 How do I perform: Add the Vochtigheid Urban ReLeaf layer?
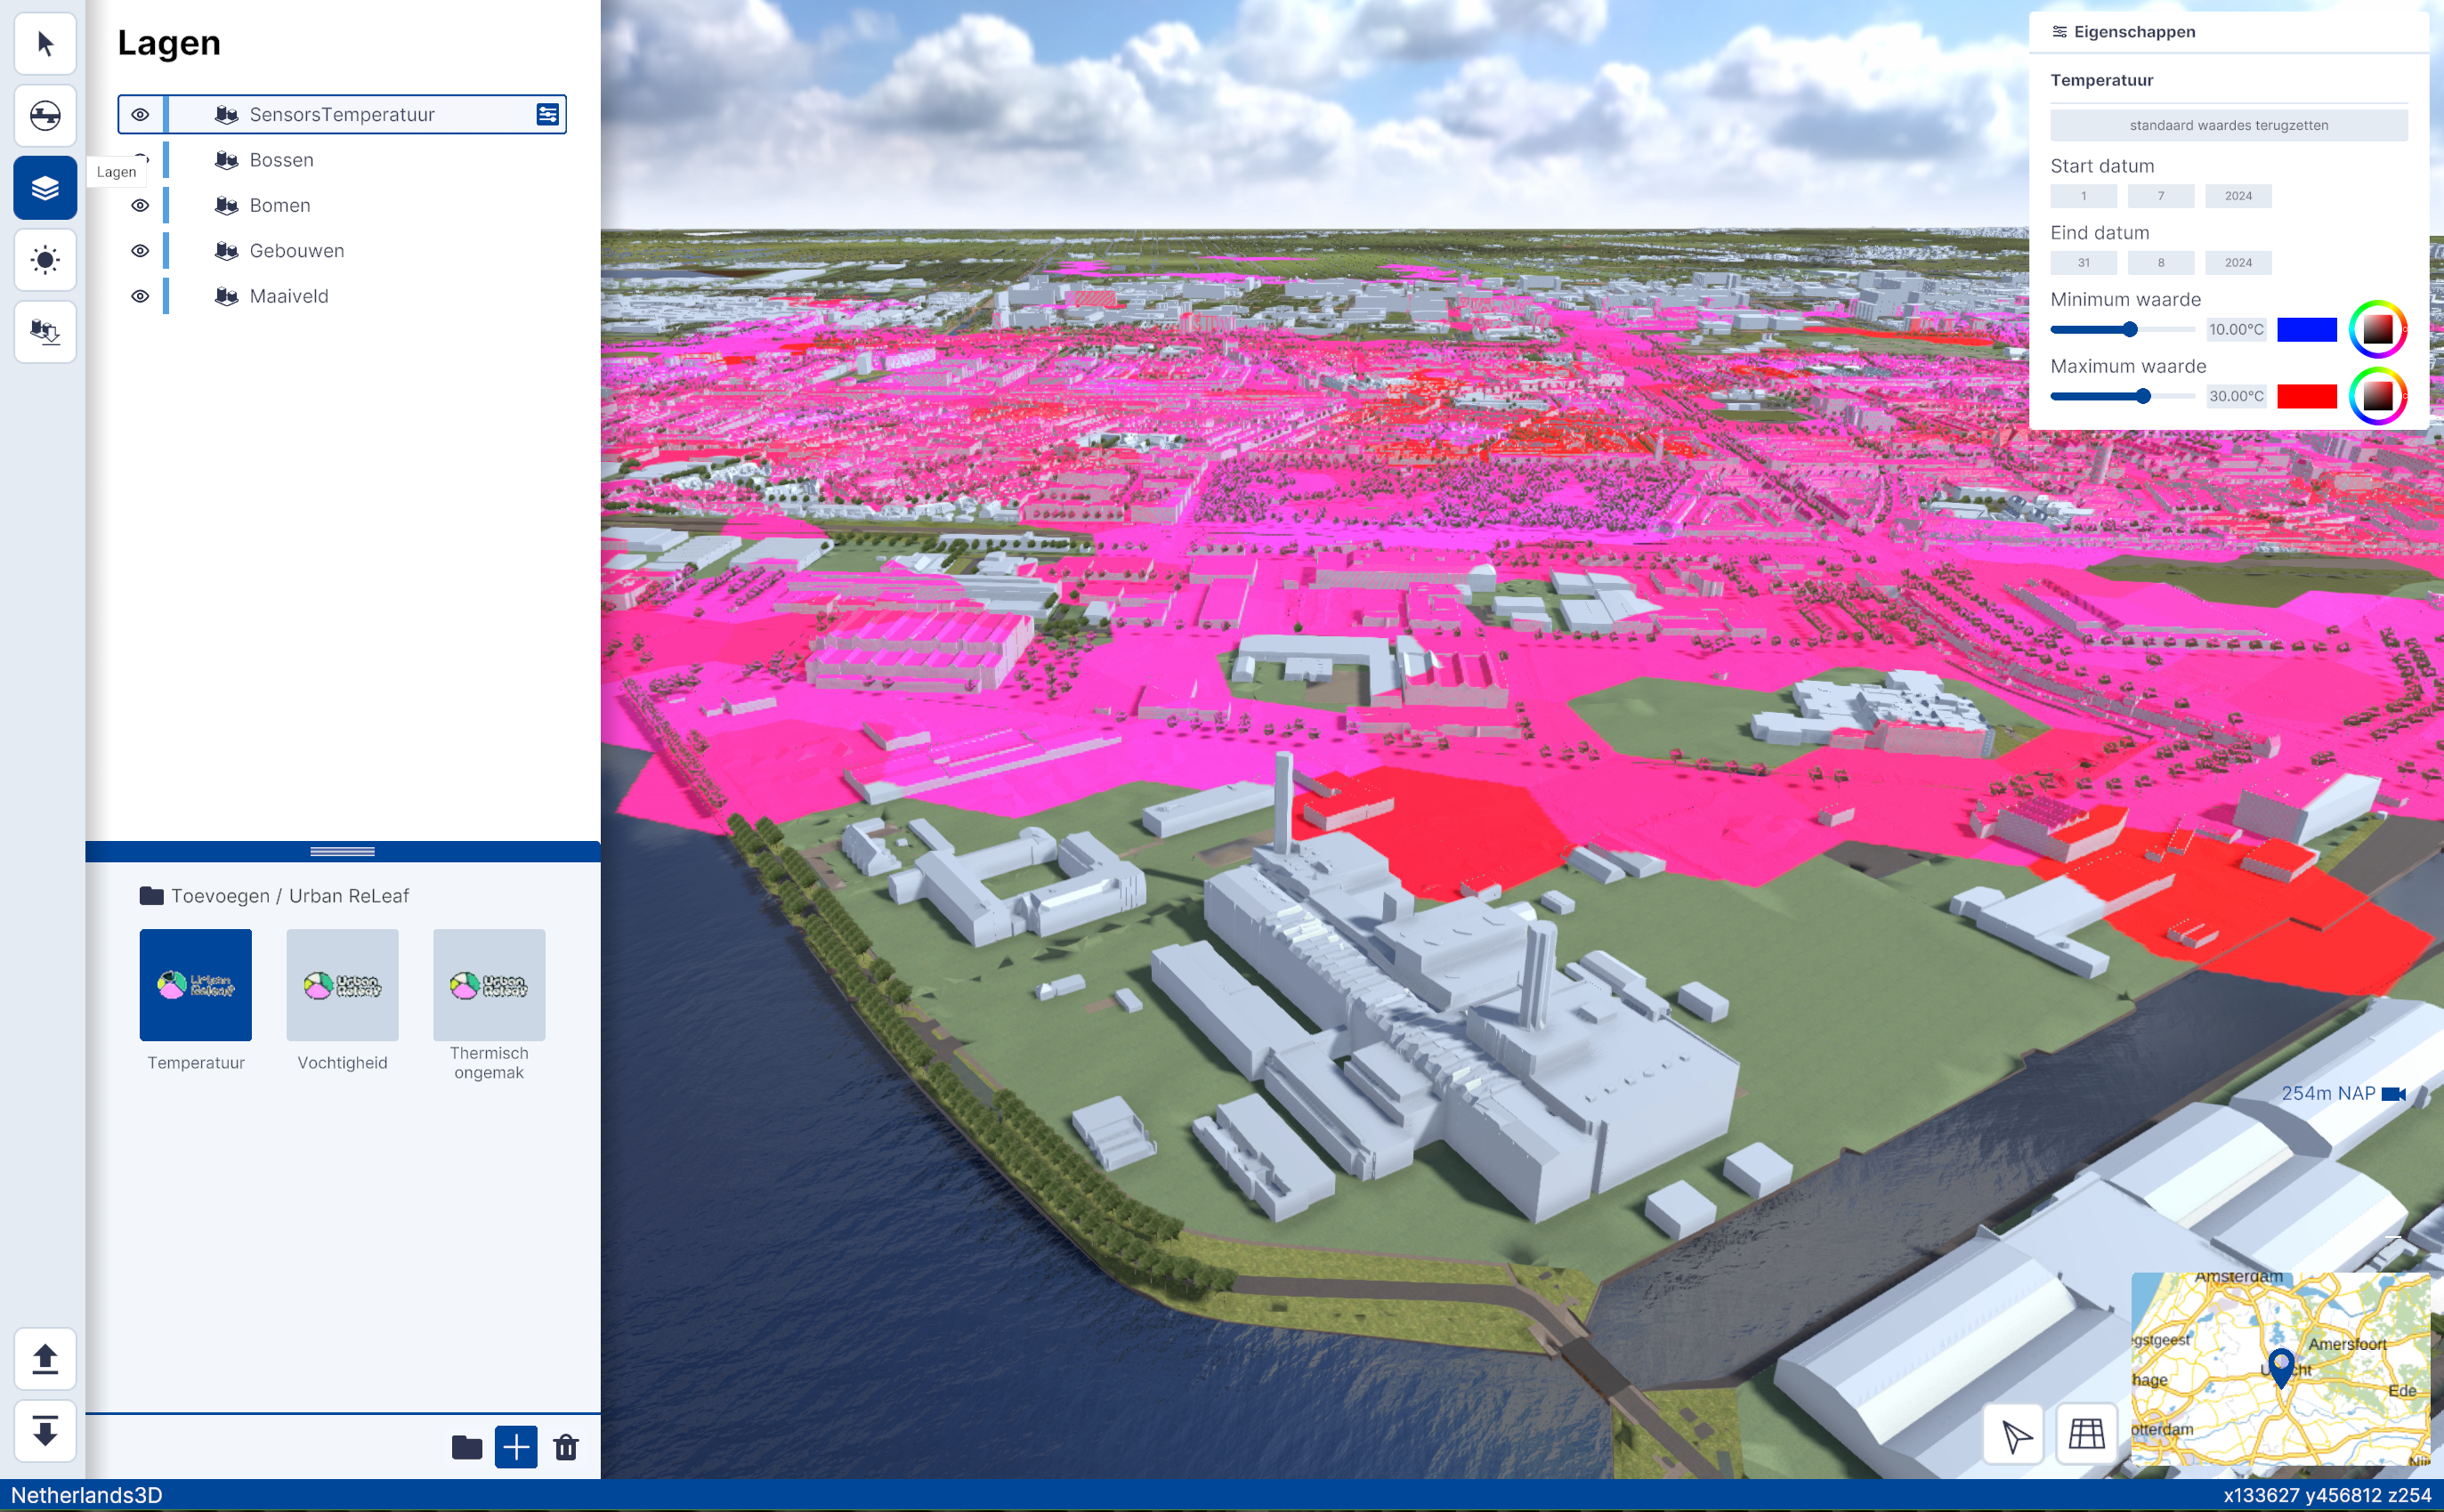point(342,985)
